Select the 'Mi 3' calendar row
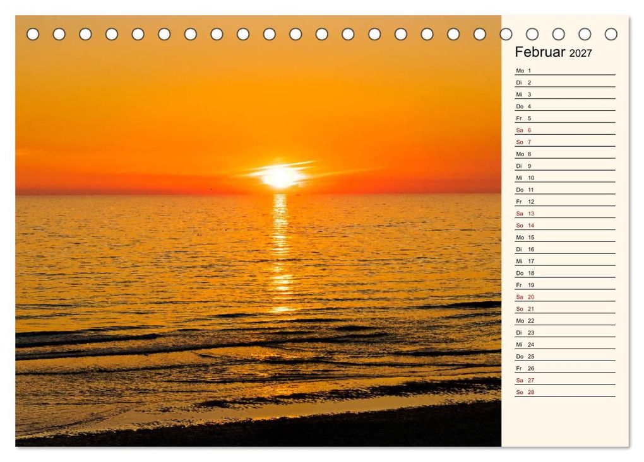Image resolution: width=644 pixels, height=462 pixels. (x=564, y=95)
